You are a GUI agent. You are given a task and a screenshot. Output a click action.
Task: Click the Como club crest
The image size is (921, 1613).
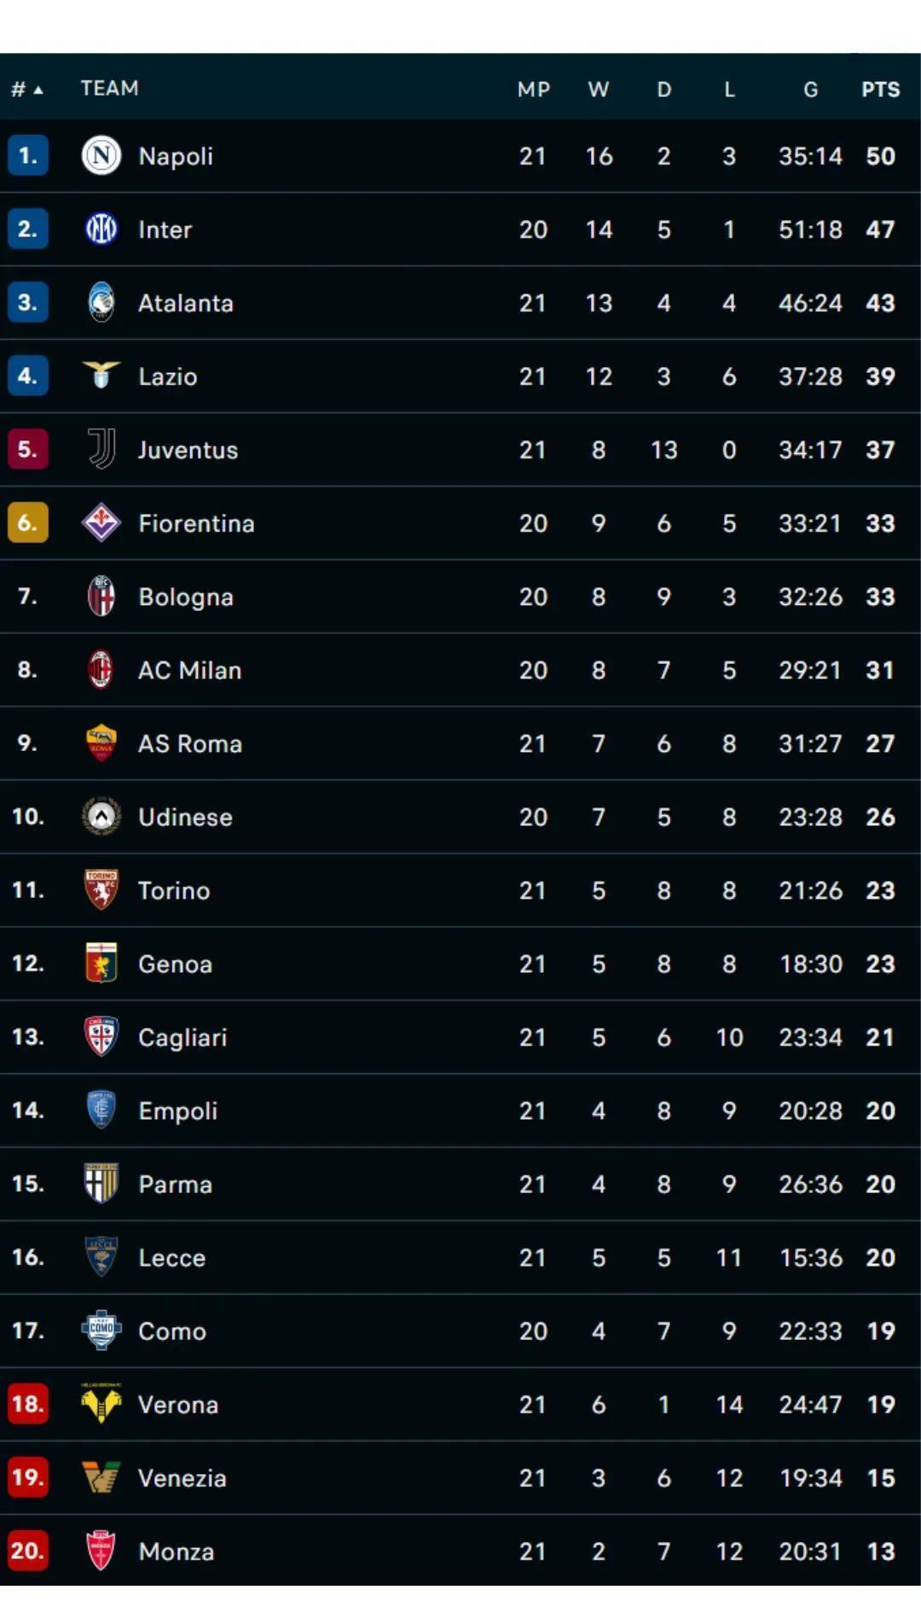coord(101,1331)
